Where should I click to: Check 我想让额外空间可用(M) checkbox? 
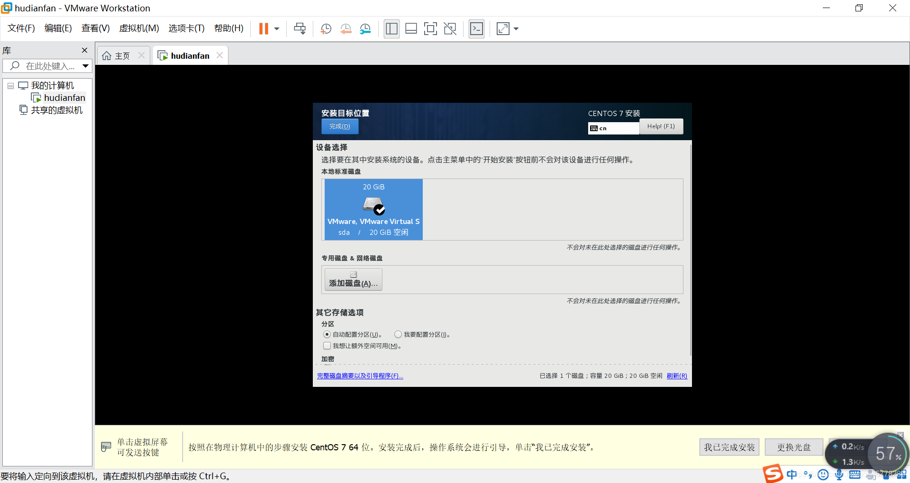327,346
